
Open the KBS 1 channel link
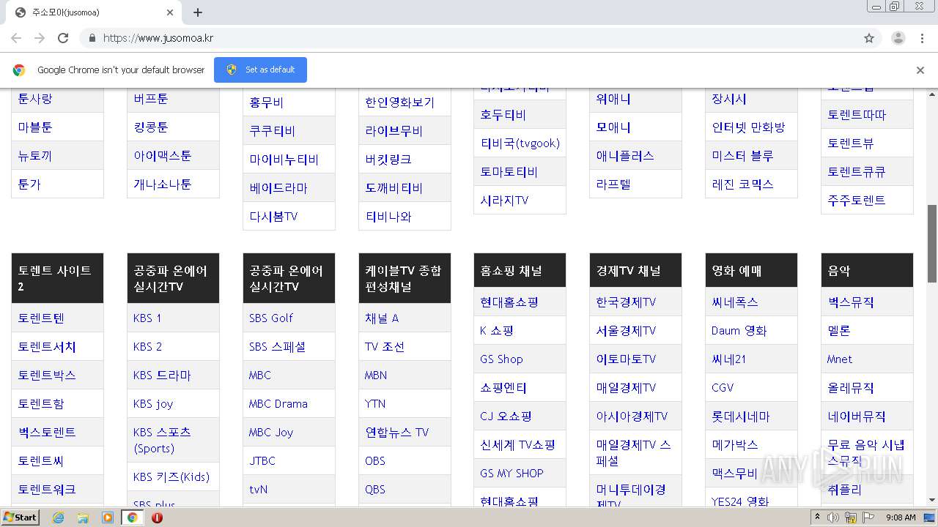(147, 318)
